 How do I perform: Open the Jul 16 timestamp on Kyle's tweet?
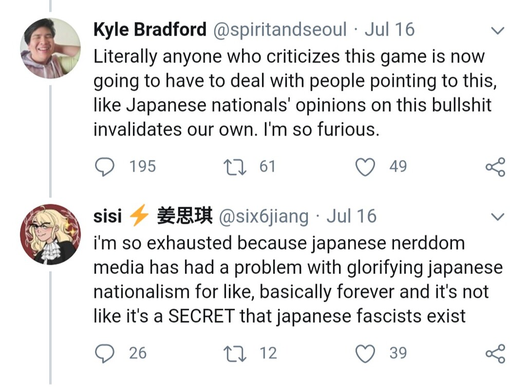(x=389, y=30)
